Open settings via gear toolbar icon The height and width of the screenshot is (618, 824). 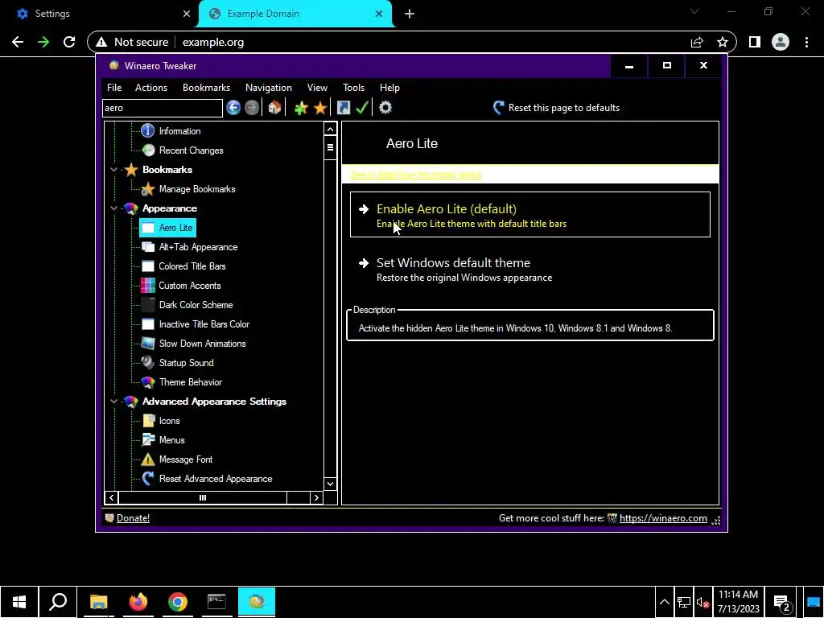tap(385, 108)
